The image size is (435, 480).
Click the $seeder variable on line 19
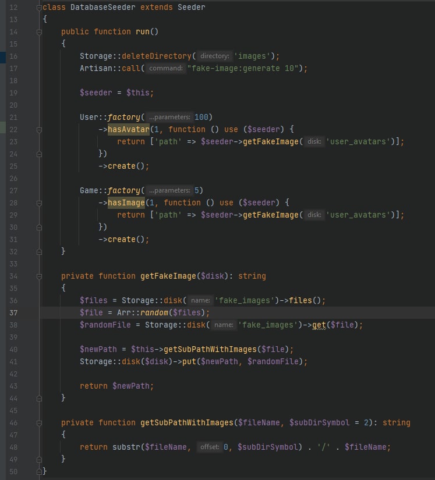pos(96,93)
